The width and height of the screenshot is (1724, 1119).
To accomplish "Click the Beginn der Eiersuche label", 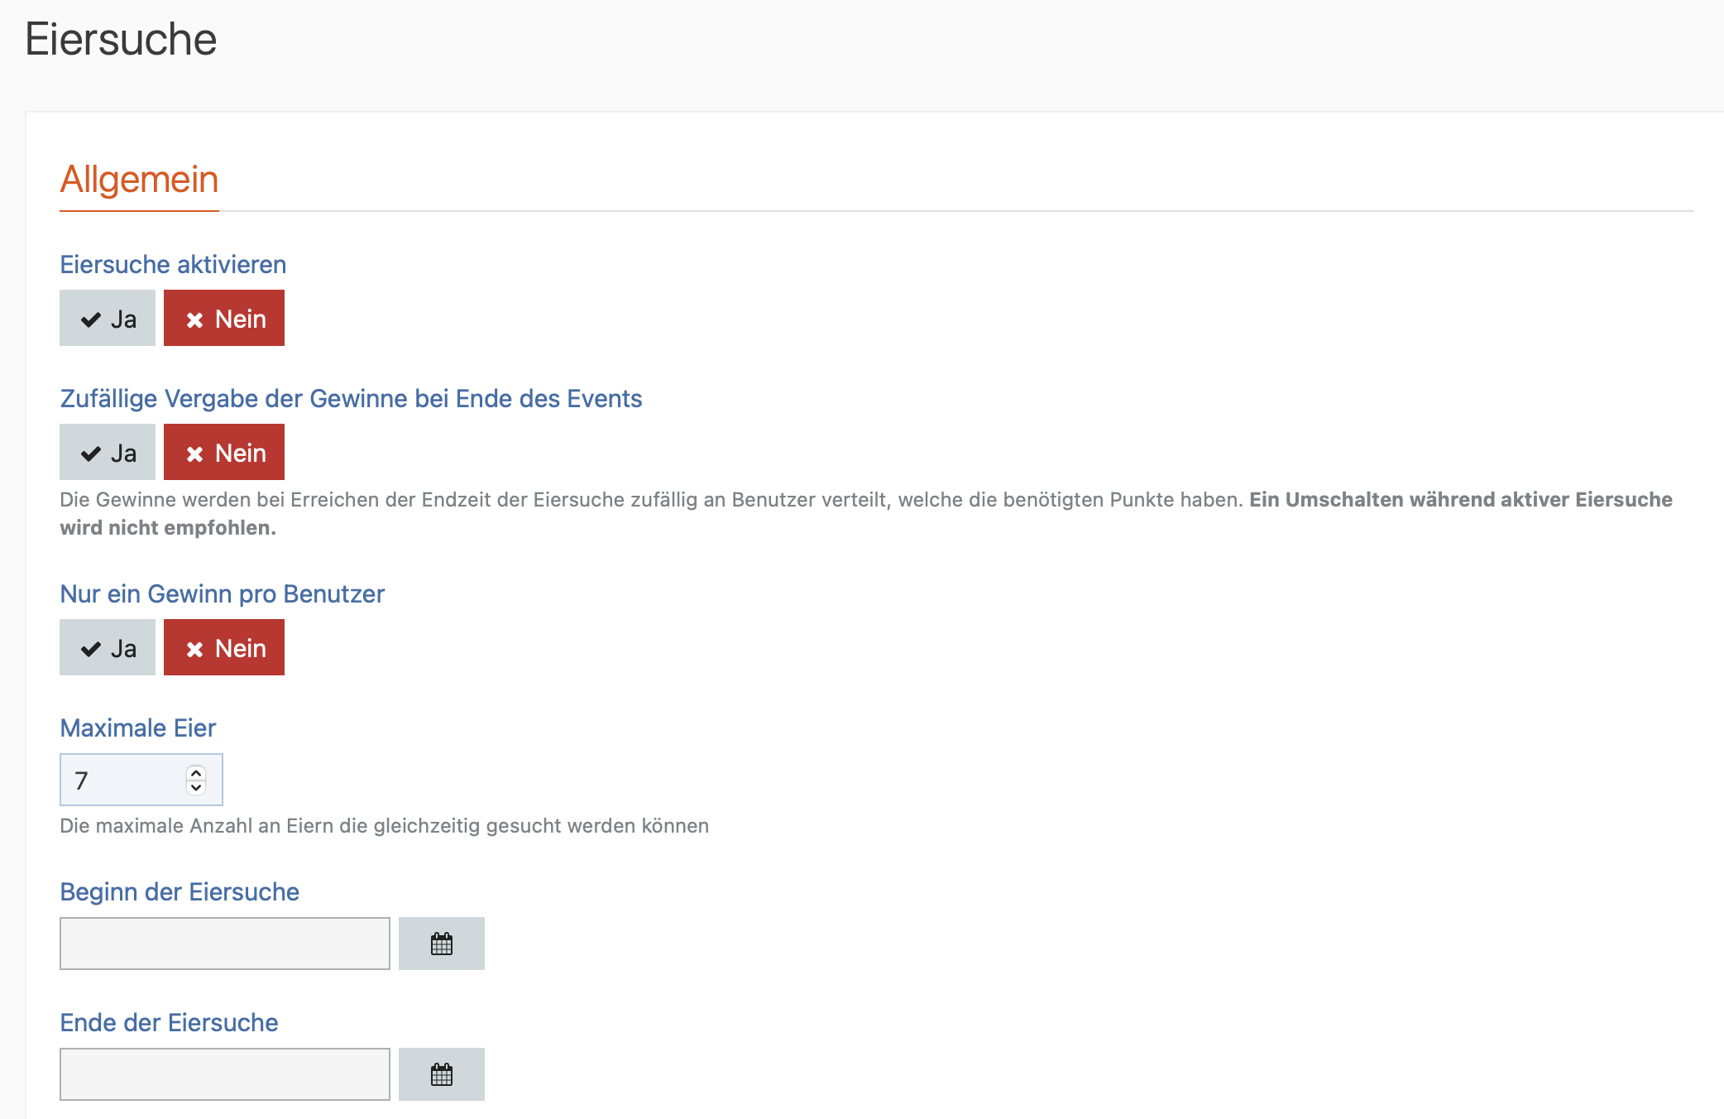I will (180, 892).
